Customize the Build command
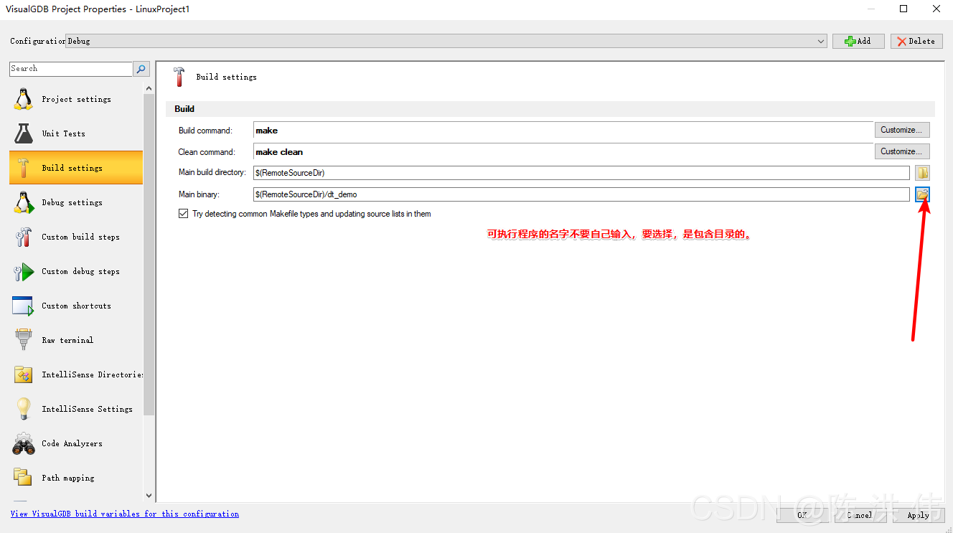This screenshot has height=533, width=953. [902, 130]
